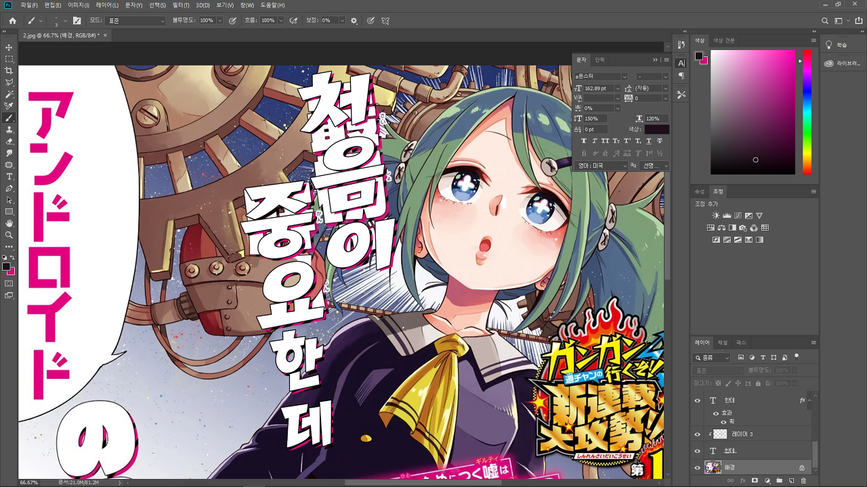Toggle All Caps in Character panel
The image size is (867, 487).
click(x=606, y=141)
